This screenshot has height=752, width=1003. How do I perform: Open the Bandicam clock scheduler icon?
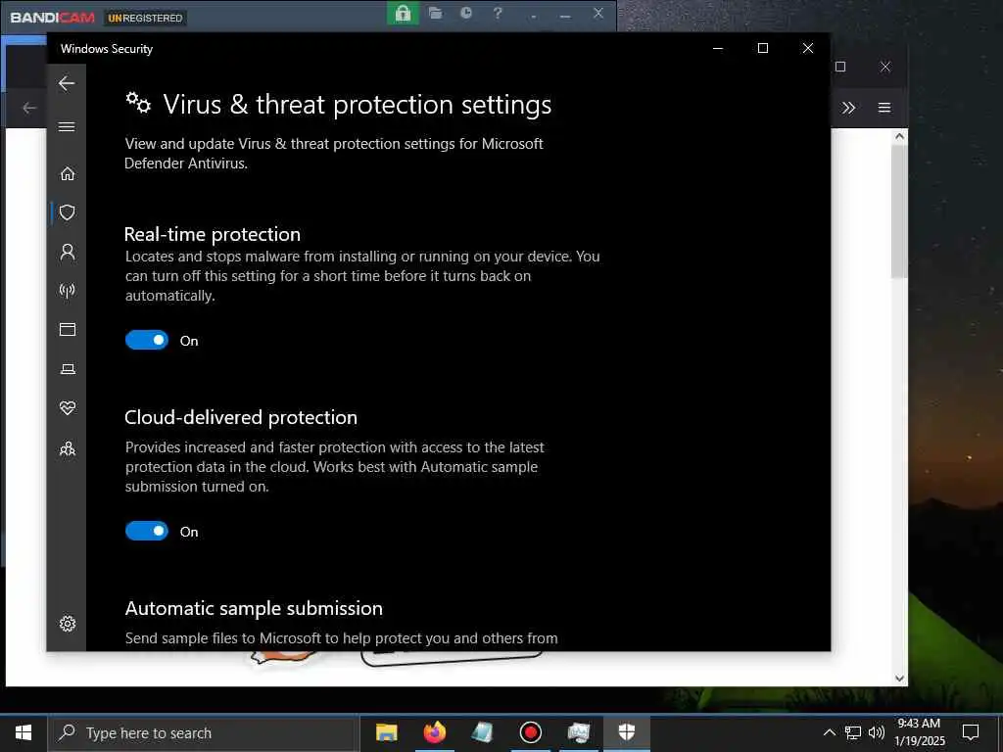[466, 13]
